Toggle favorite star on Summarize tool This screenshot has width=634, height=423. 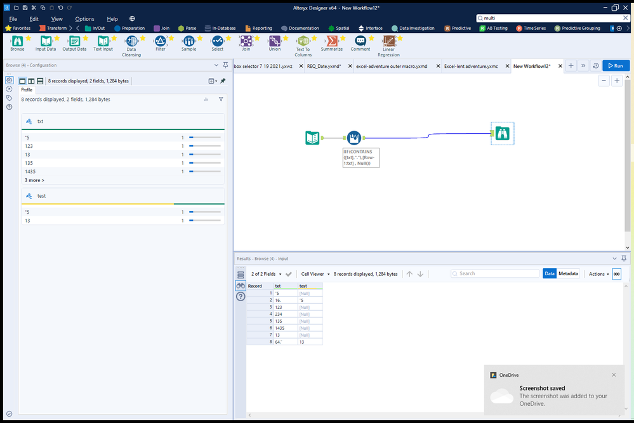click(343, 38)
